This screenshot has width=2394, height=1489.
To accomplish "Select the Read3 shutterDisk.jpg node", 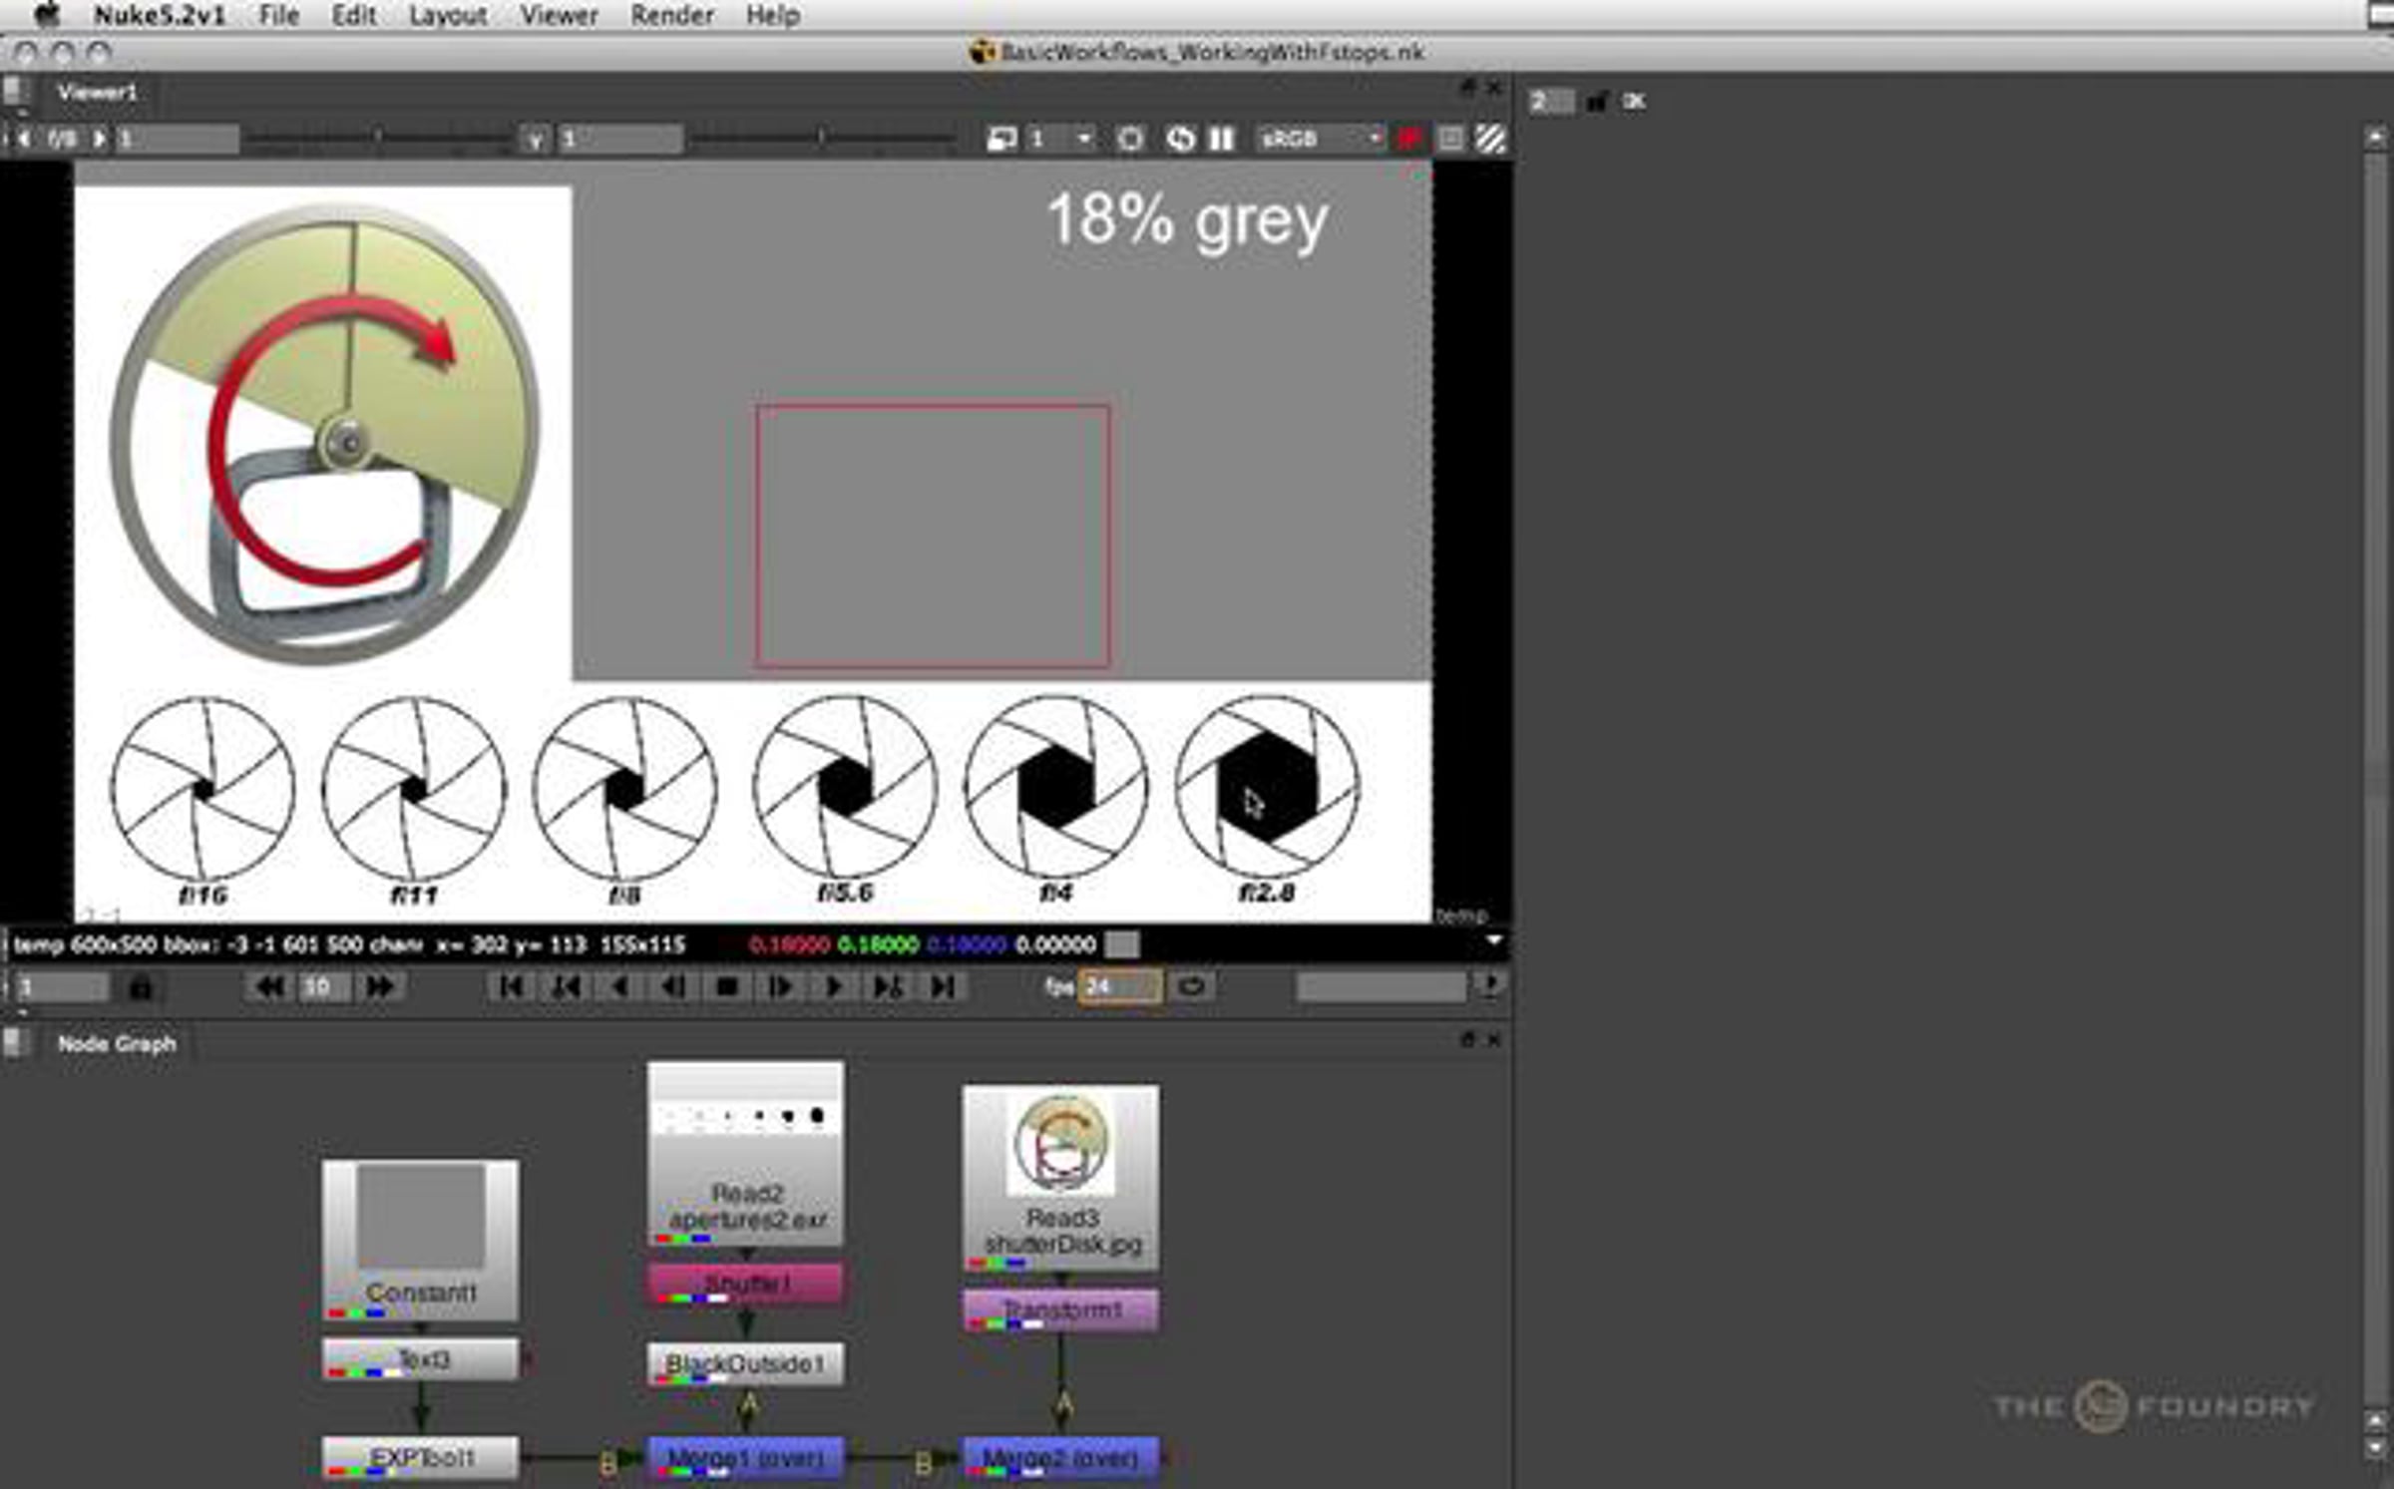I will pos(1061,1178).
